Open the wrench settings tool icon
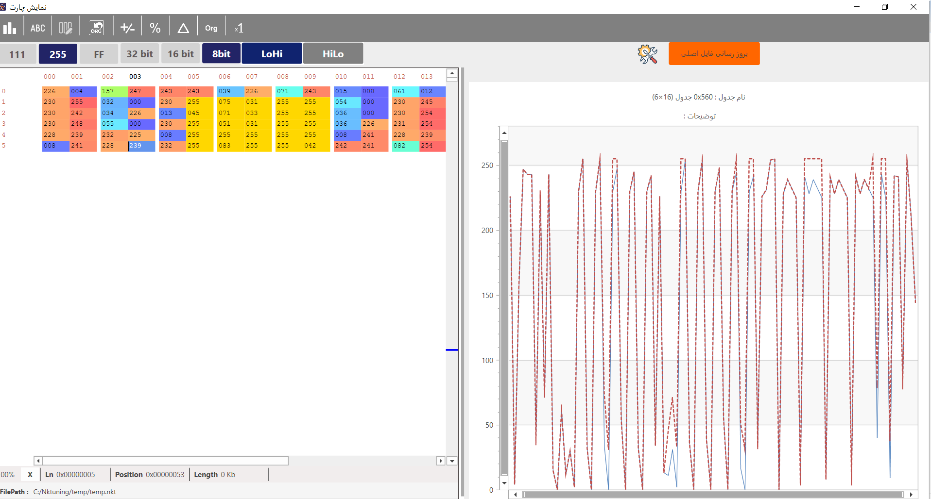This screenshot has height=499, width=931. [647, 54]
